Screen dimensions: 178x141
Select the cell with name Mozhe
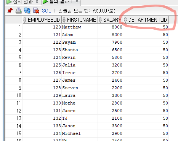[80, 103]
